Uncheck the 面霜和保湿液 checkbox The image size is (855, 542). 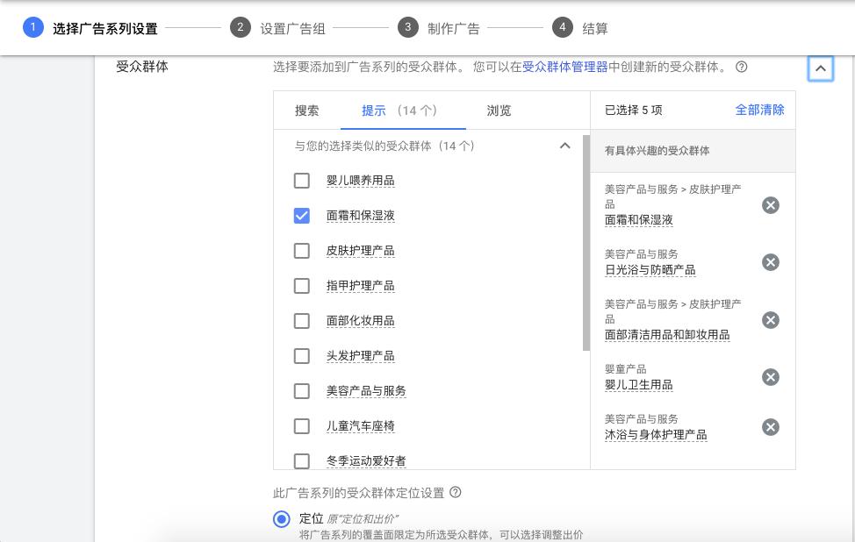(x=302, y=216)
